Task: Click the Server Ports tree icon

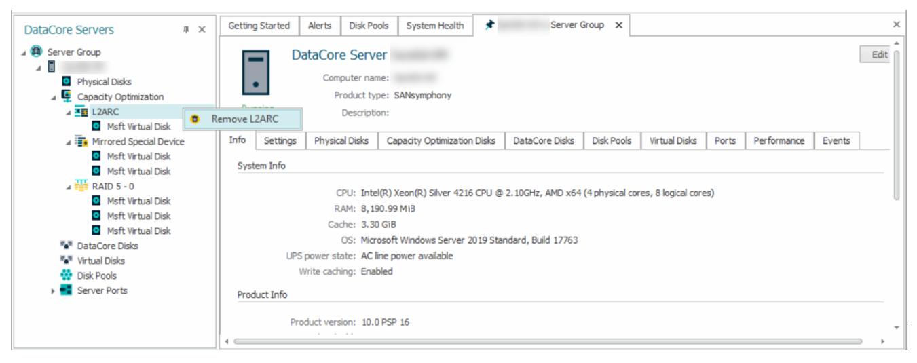Action: click(67, 291)
